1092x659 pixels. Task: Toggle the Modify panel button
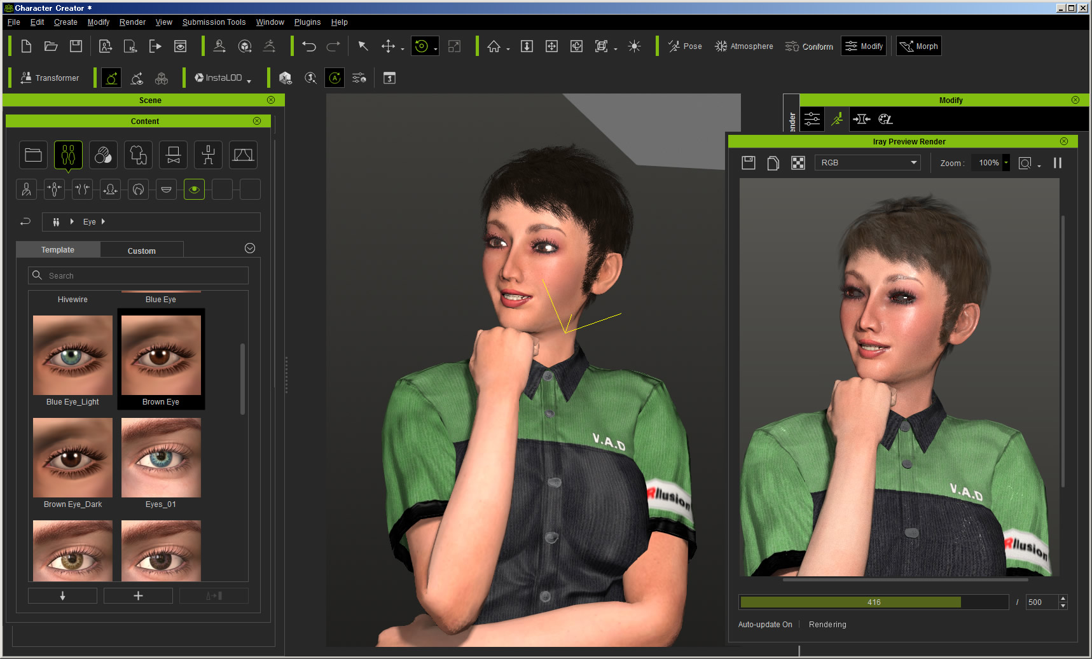click(x=864, y=46)
